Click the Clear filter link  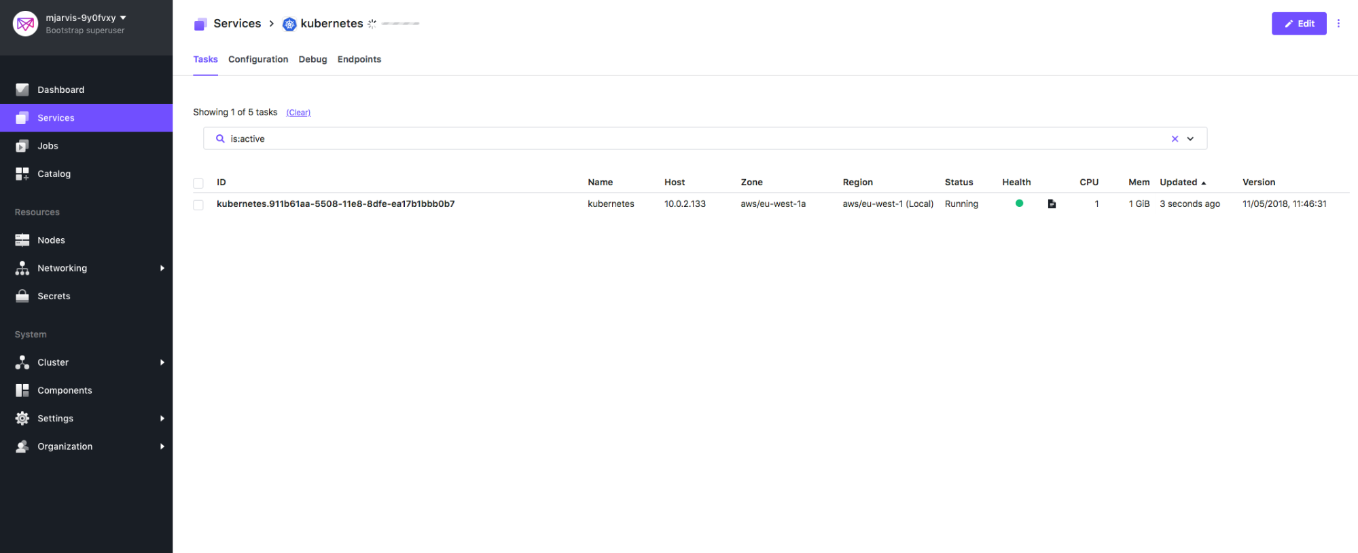pos(298,113)
